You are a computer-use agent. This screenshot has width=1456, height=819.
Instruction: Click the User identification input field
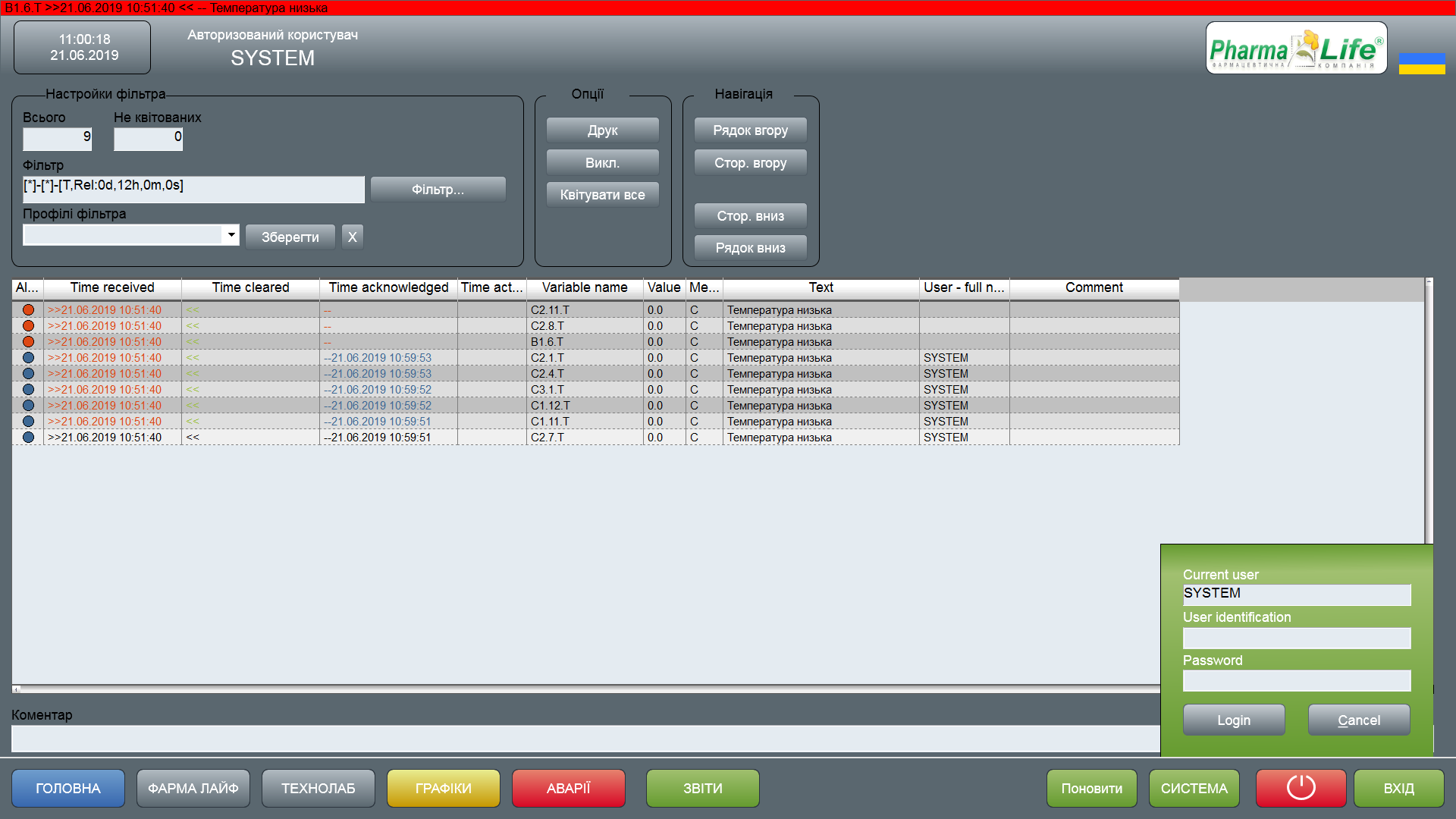(x=1296, y=638)
